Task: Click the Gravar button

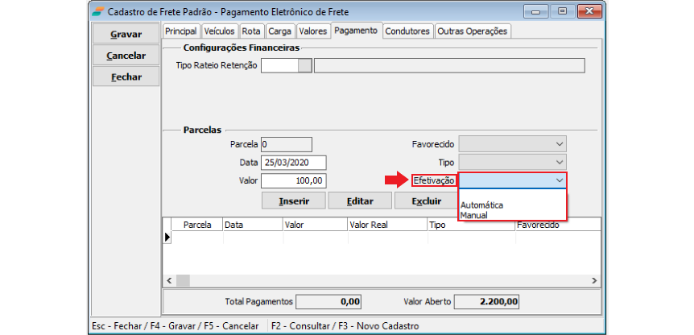Action: [126, 35]
